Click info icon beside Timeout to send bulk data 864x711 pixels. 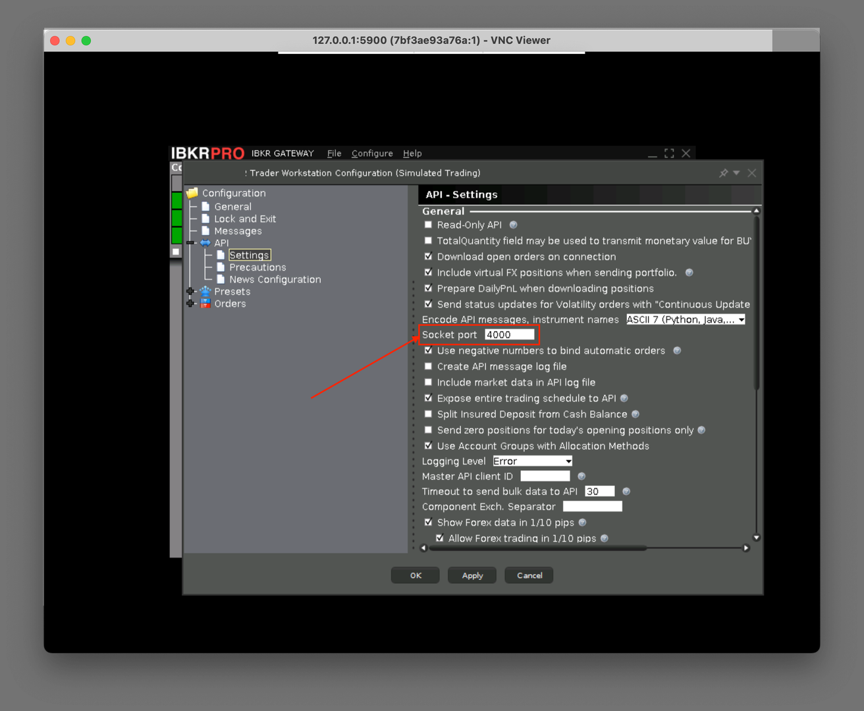coord(626,491)
